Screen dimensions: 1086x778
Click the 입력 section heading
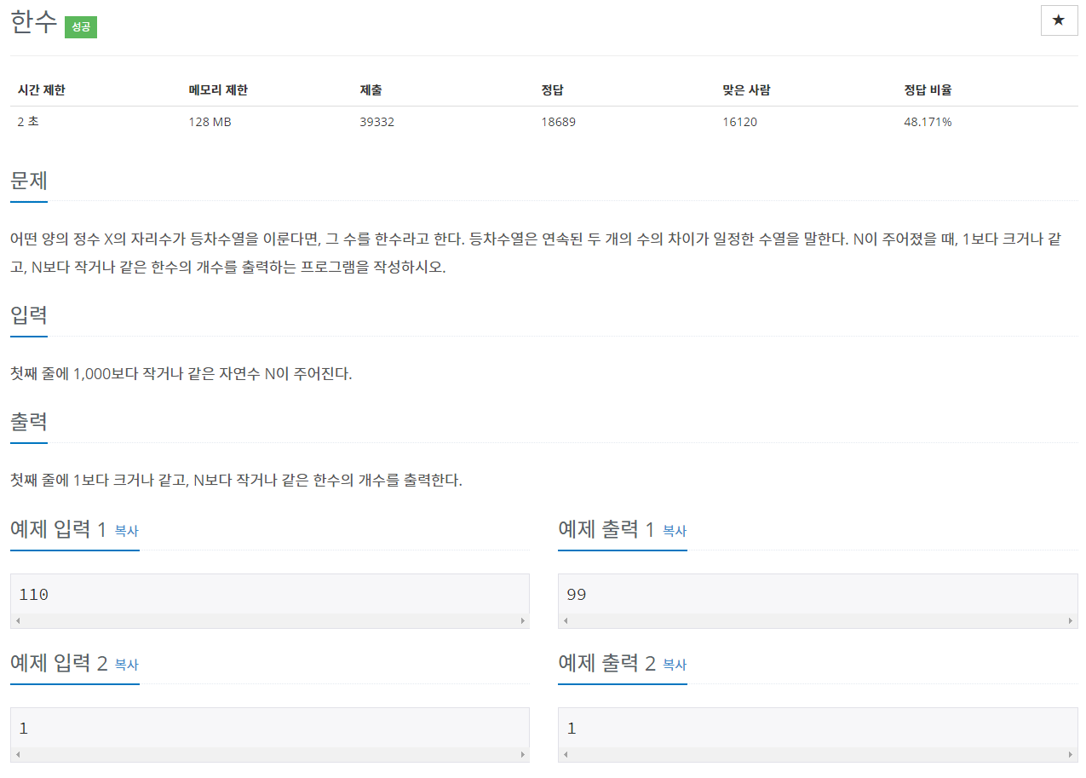pyautogui.click(x=29, y=315)
